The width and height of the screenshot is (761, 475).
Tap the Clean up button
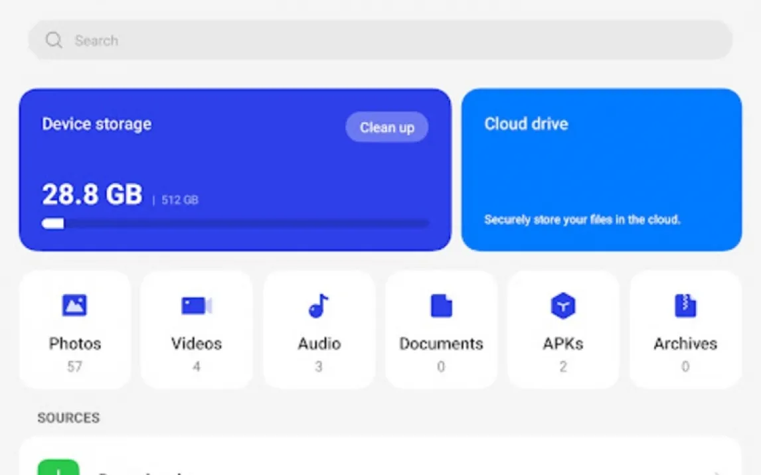[387, 127]
